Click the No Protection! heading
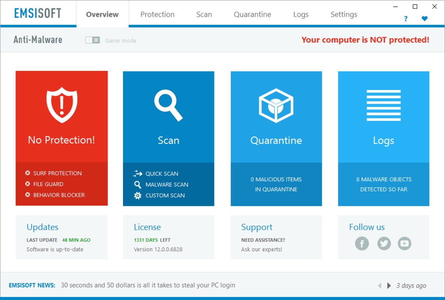This screenshot has width=445, height=300. pos(61,140)
